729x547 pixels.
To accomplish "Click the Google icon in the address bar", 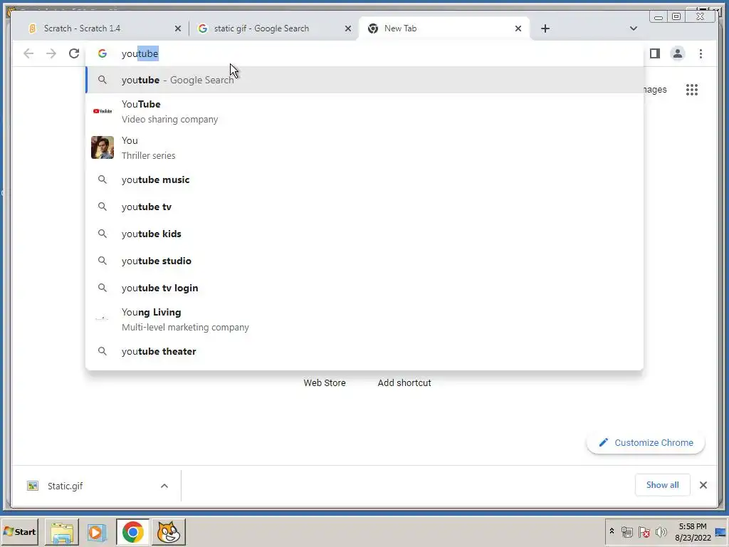I will click(x=103, y=53).
